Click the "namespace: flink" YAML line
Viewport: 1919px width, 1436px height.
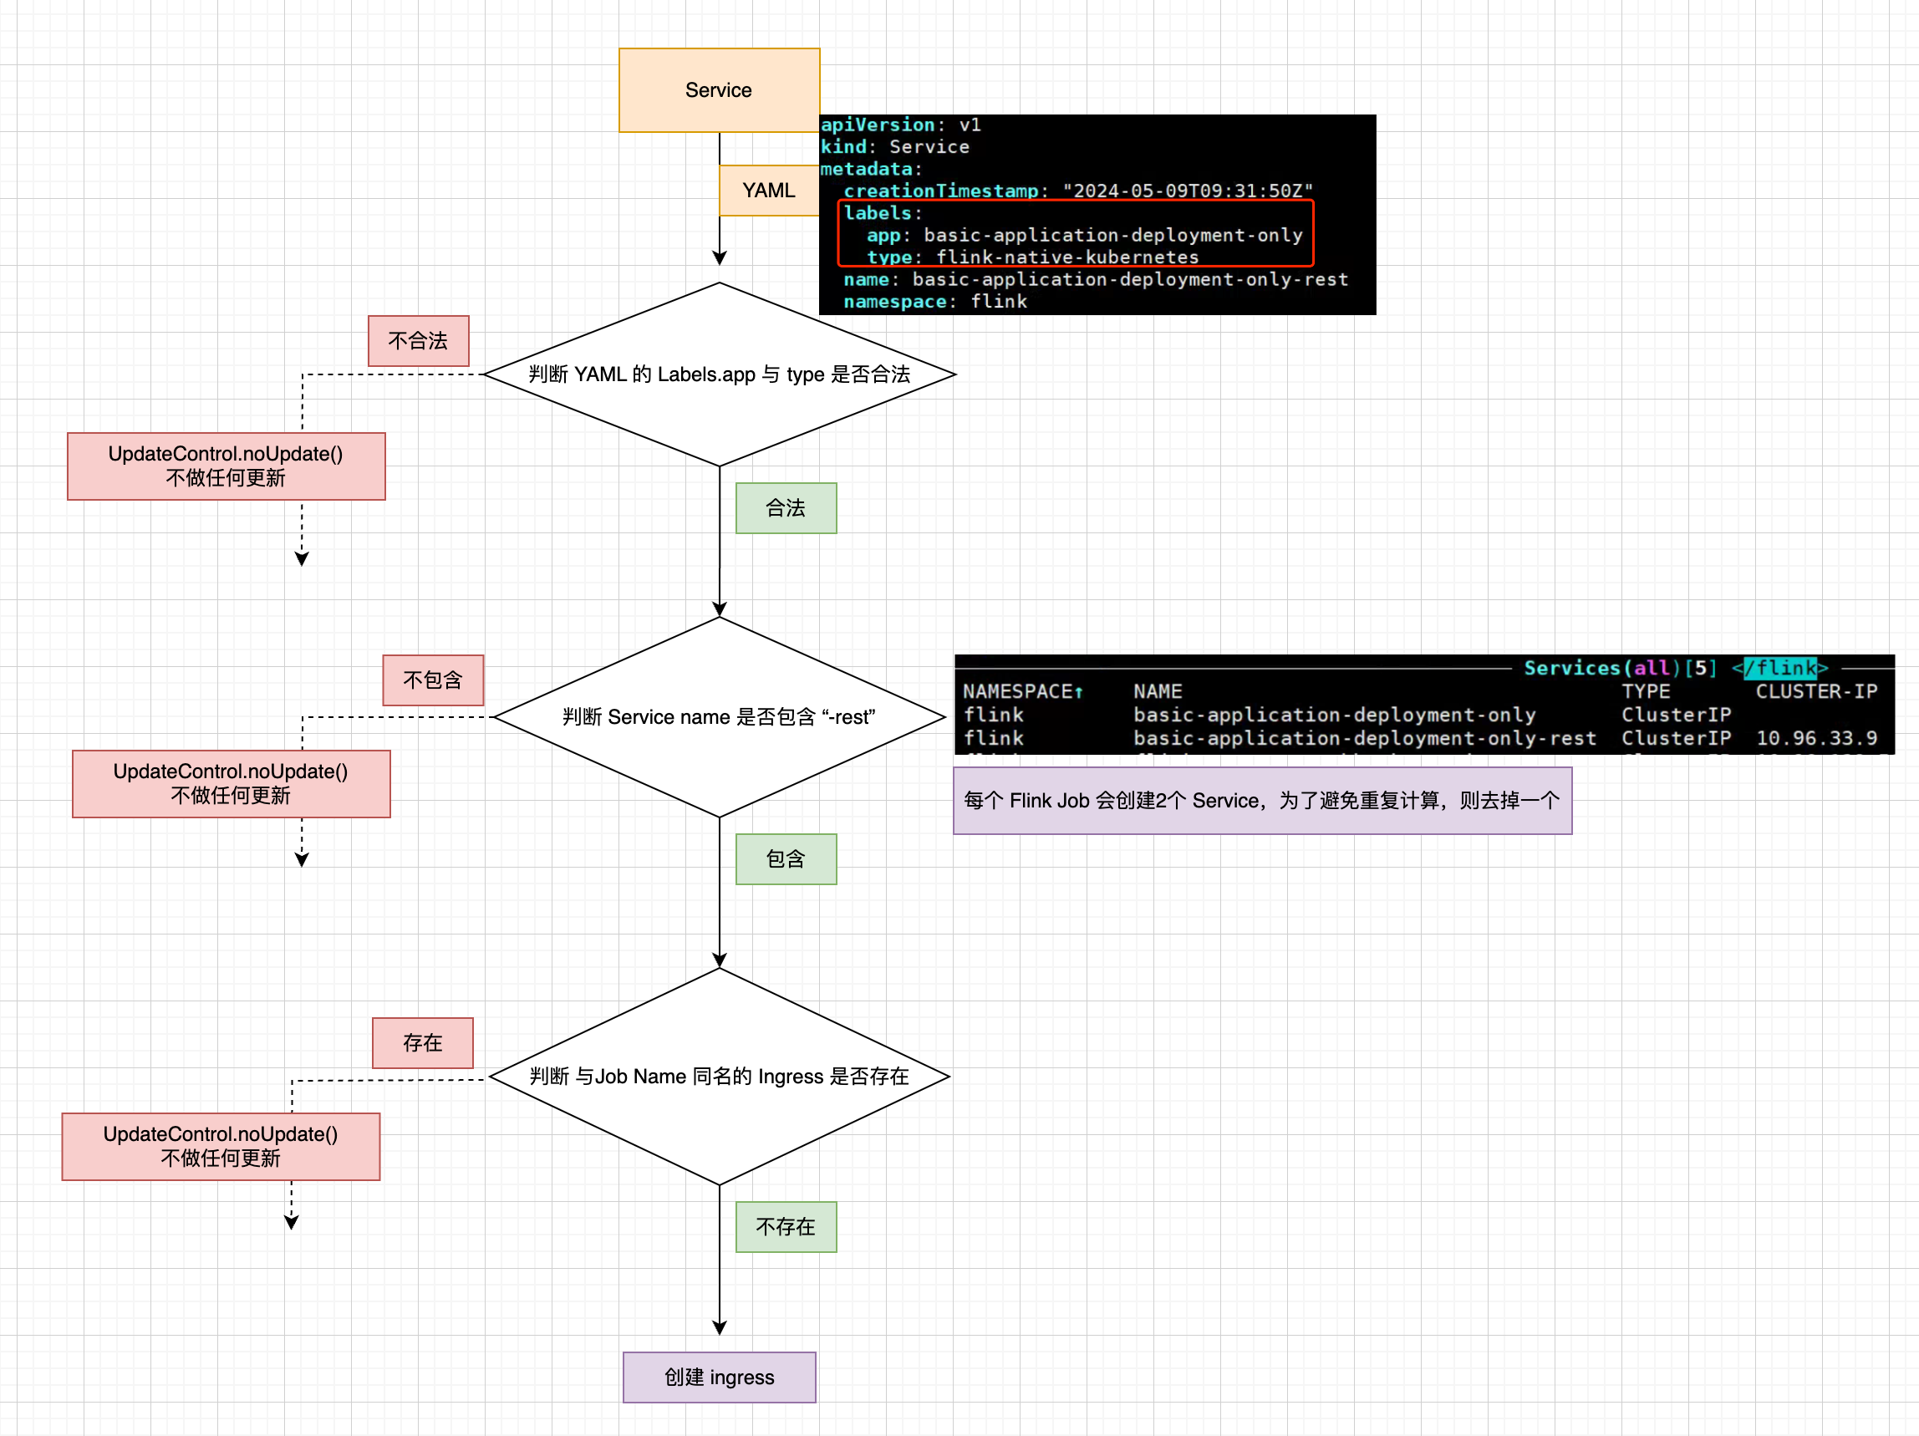935,301
